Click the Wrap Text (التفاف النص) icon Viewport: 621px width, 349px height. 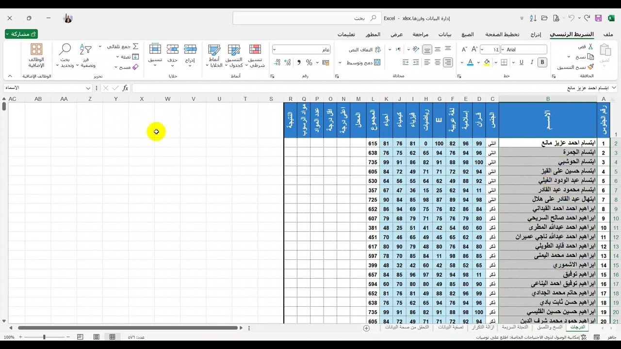pos(378,49)
